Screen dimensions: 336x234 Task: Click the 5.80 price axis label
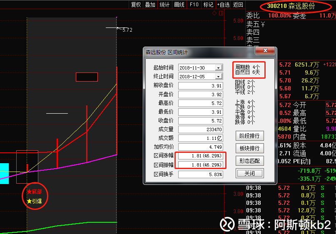point(238,21)
